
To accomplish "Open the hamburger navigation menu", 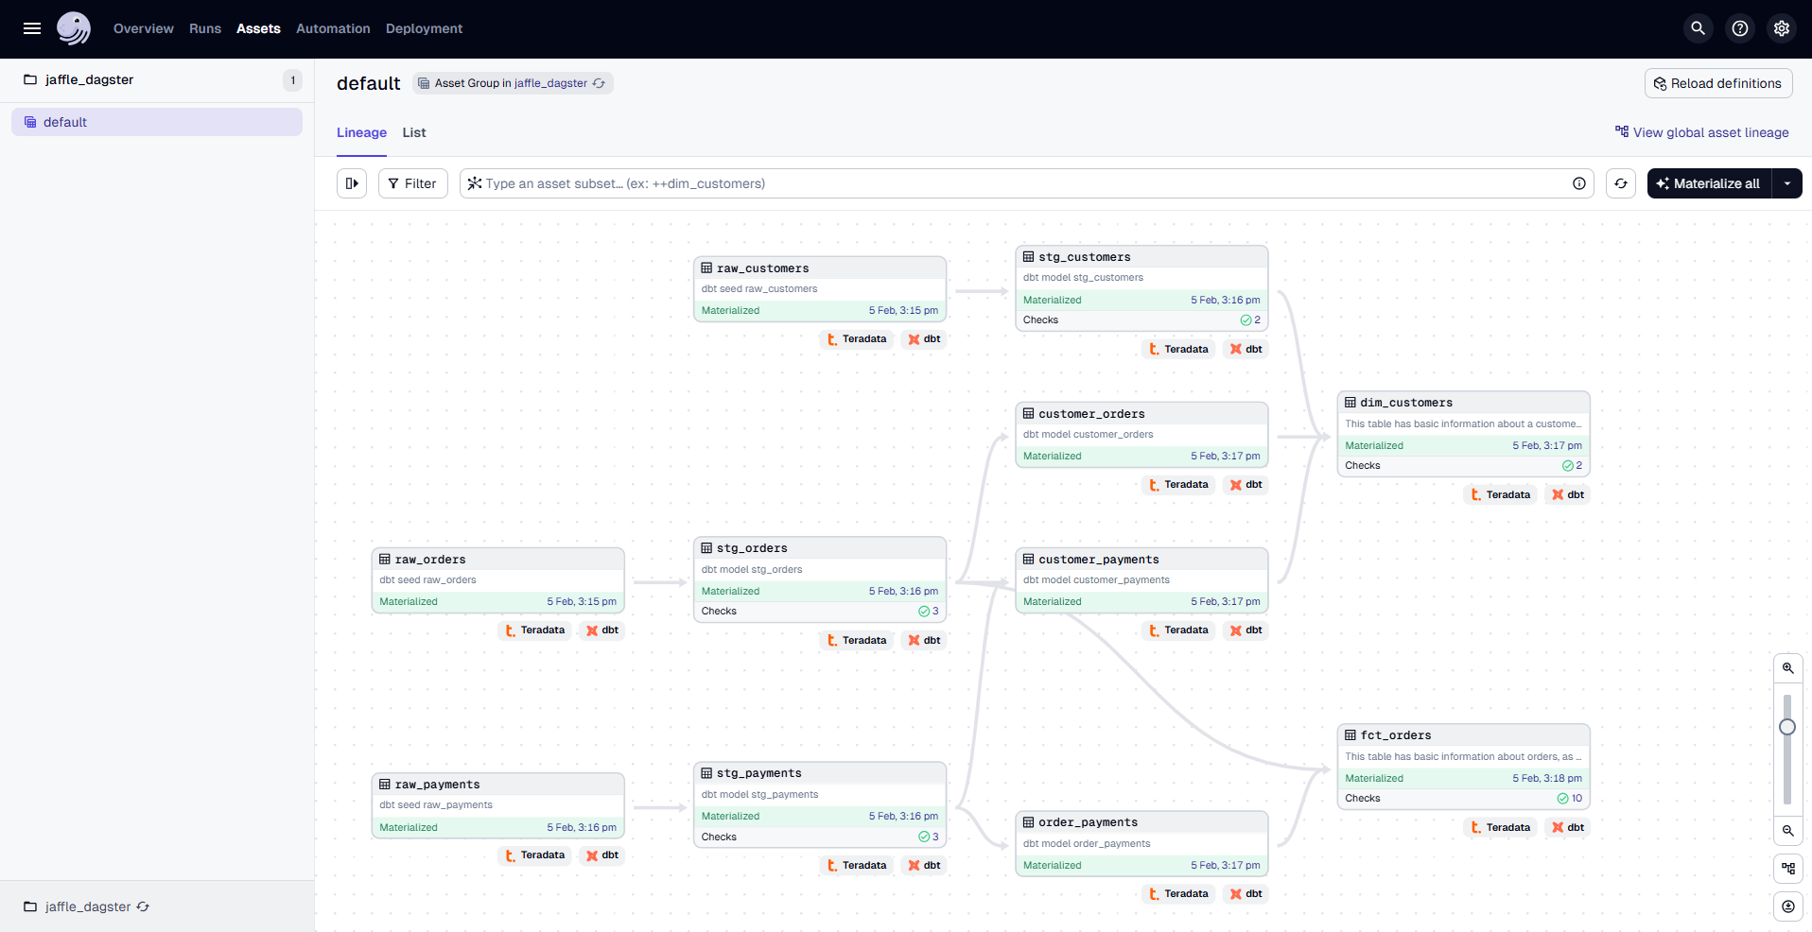I will (32, 28).
